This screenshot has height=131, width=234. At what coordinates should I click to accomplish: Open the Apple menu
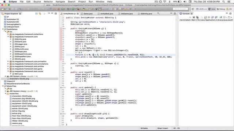[4, 1]
